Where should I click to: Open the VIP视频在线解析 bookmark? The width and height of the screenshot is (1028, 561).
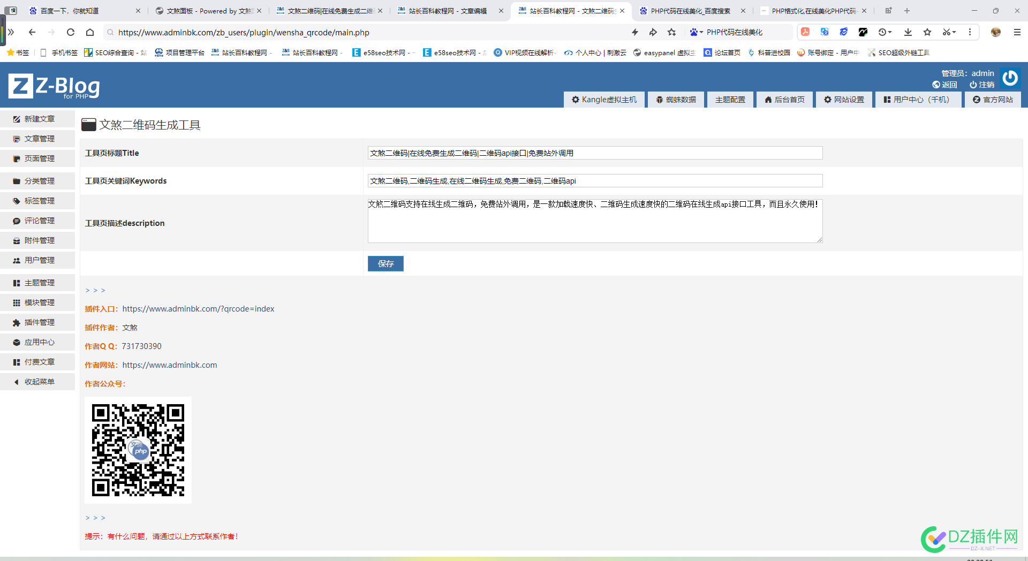525,52
